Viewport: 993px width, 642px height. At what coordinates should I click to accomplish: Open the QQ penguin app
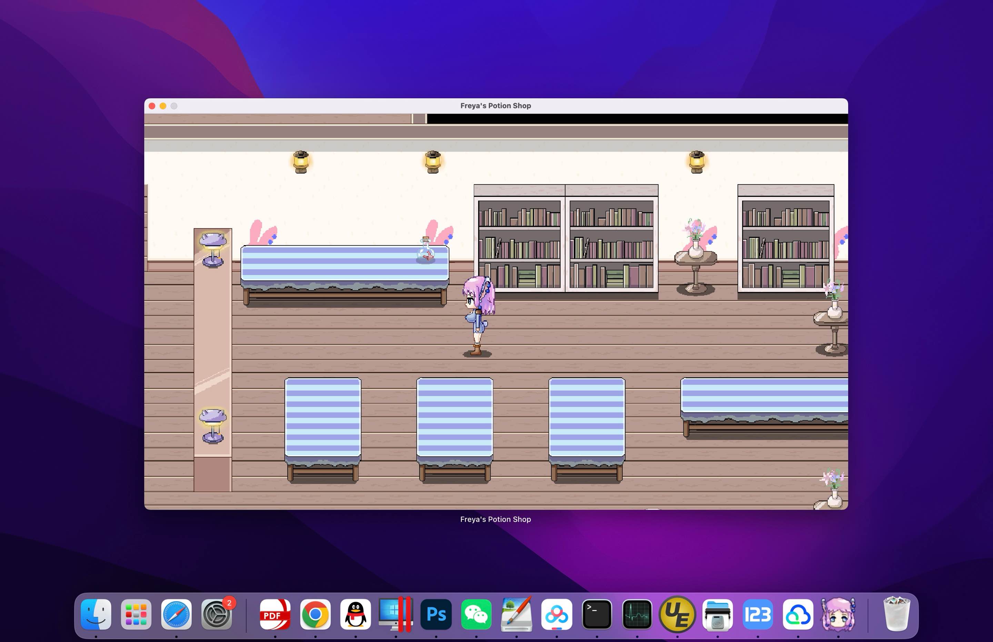pos(355,614)
